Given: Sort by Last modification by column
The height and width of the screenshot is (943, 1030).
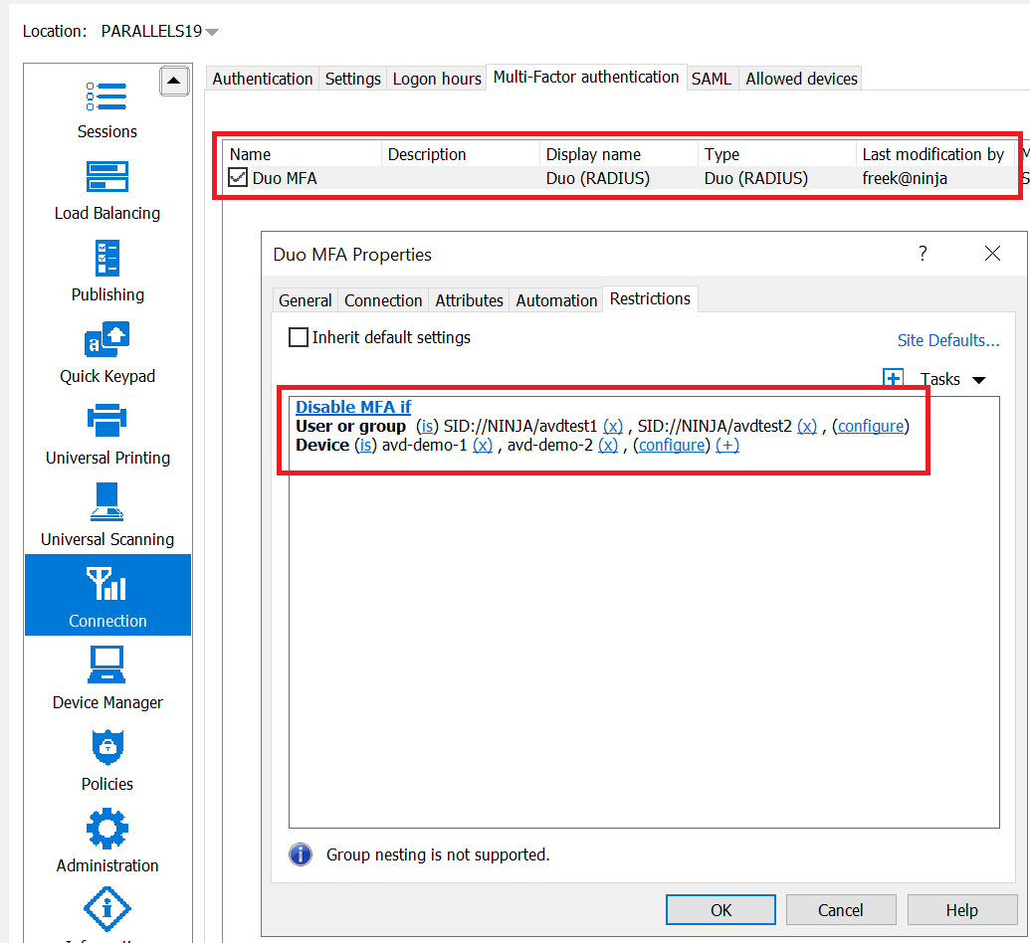Looking at the screenshot, I should point(934,154).
